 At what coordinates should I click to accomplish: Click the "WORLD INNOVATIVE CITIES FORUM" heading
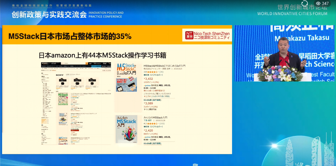(292, 14)
